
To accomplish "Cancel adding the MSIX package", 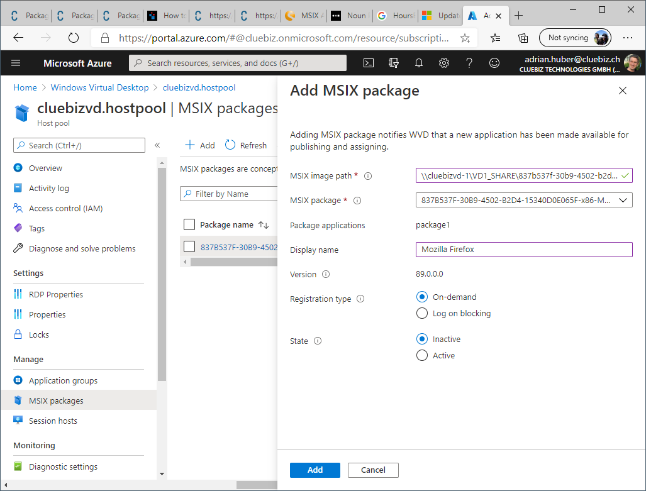I will coord(373,470).
